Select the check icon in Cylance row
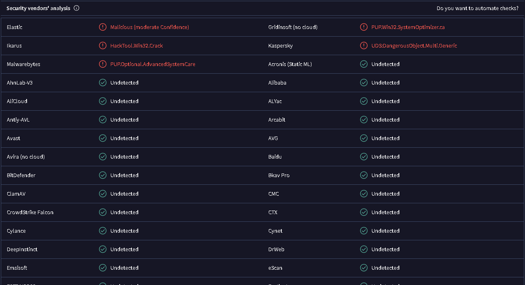525x285 pixels. coord(103,231)
